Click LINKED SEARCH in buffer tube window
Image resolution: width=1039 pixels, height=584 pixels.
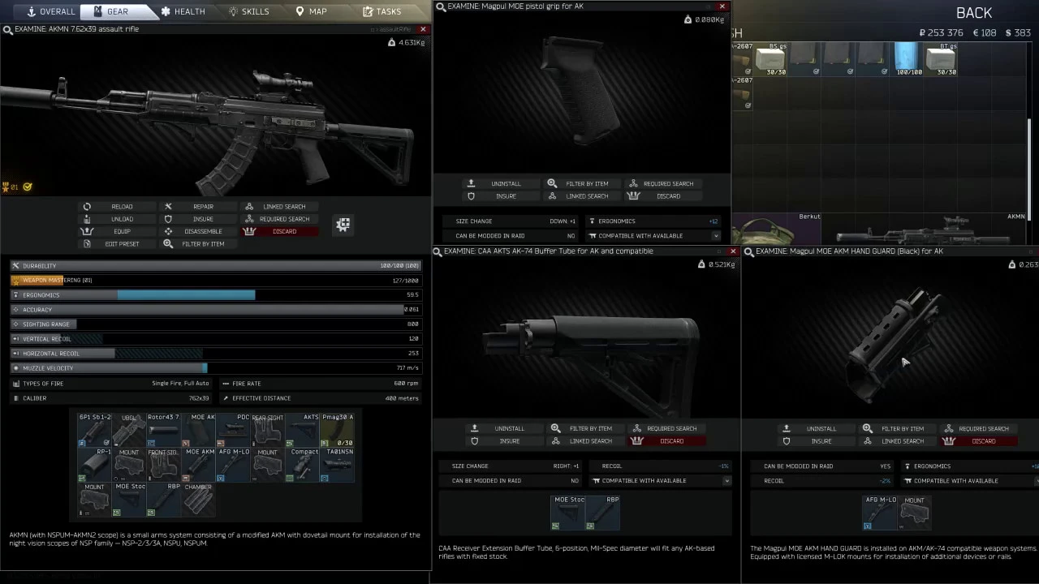pos(584,441)
